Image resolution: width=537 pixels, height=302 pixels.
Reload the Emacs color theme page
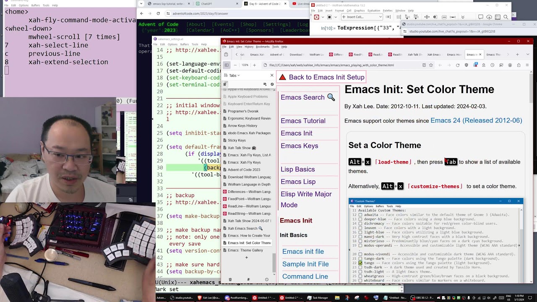tap(458, 65)
